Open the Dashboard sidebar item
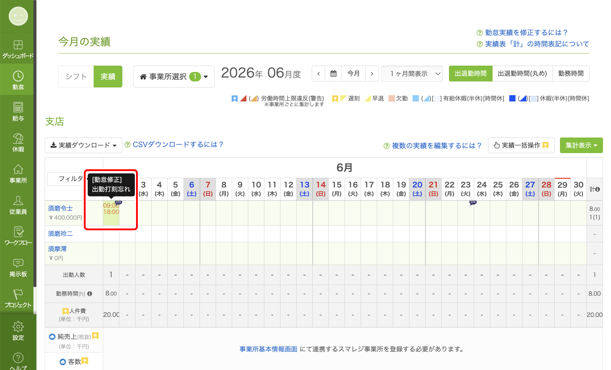This screenshot has height=370, width=611. (x=18, y=49)
